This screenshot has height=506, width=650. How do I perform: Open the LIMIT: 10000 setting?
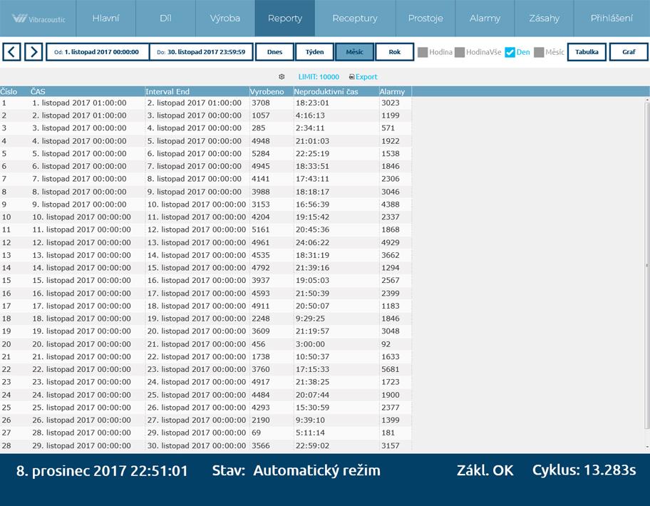coord(319,77)
